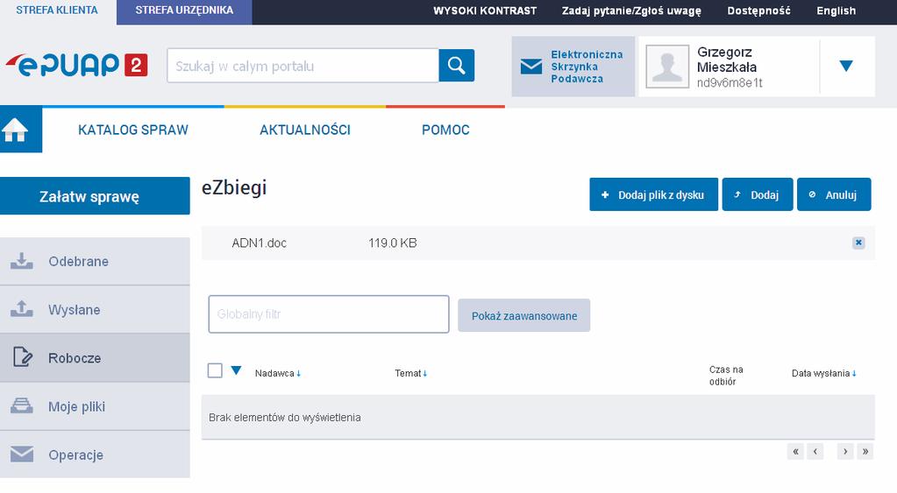Click the Pokaż zaawansowane button
Screen dimensions: 897x493
[524, 315]
